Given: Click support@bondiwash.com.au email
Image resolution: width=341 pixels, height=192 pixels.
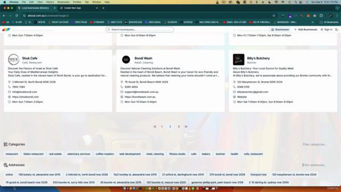Looking at the screenshot, I should tap(141, 92).
